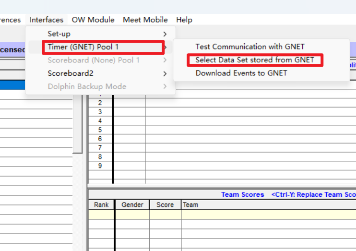This screenshot has height=251, width=356.
Task: Open the Help menu
Action: (184, 20)
